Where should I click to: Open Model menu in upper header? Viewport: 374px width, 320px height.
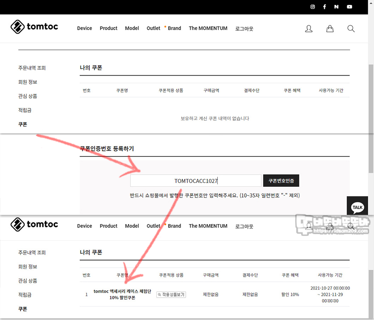click(132, 28)
